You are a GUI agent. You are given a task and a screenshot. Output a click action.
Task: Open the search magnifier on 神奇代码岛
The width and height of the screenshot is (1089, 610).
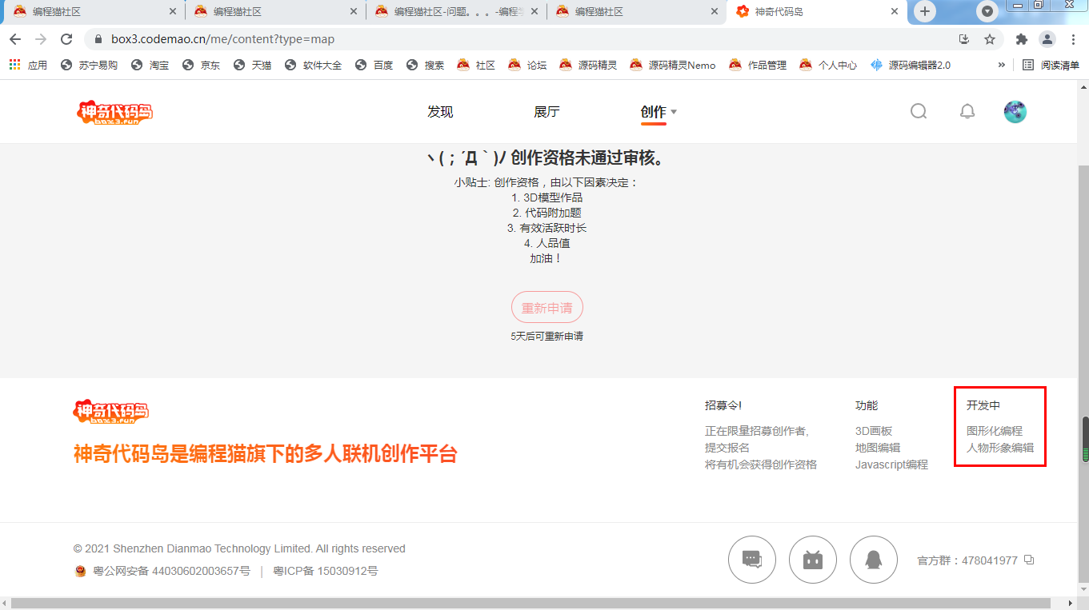point(919,112)
